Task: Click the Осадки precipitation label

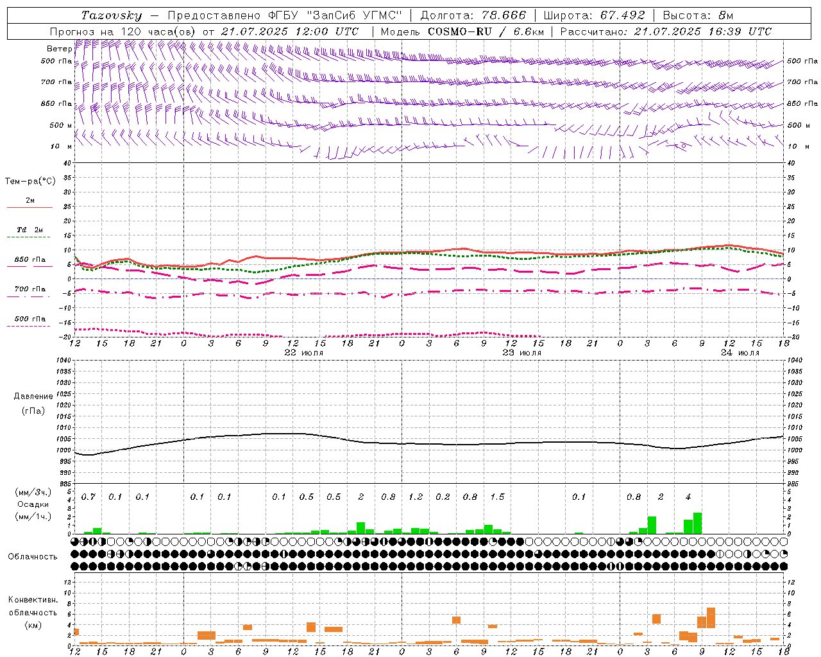Action: [33, 504]
